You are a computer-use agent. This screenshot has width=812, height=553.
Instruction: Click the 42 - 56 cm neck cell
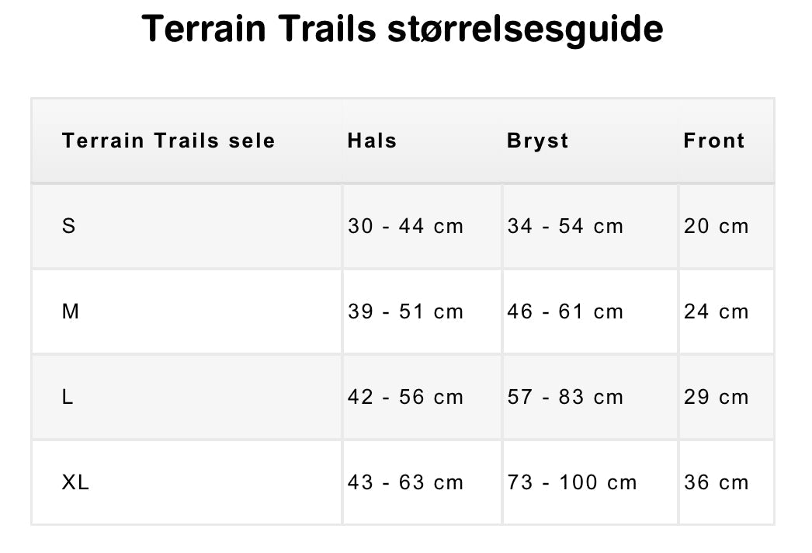click(405, 398)
